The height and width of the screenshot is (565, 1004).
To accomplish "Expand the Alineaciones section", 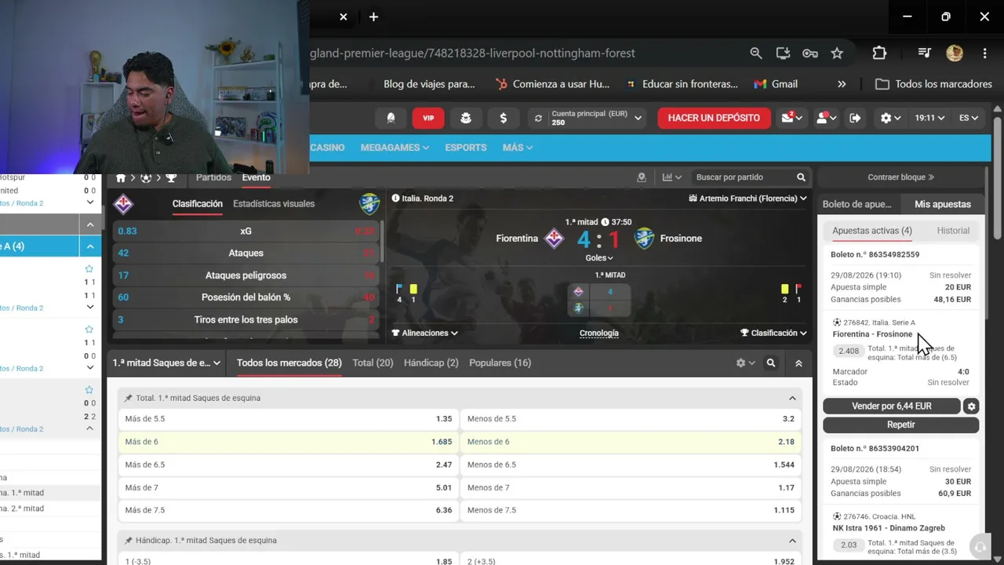I will (x=425, y=333).
